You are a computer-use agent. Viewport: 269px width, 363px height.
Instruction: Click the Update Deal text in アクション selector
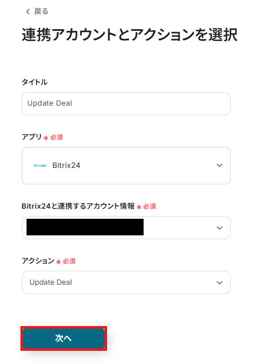pos(51,283)
